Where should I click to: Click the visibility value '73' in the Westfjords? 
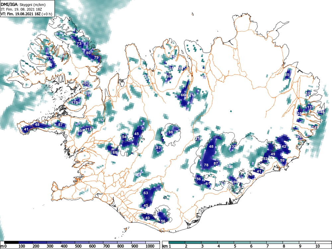pyautogui.click(x=79, y=43)
